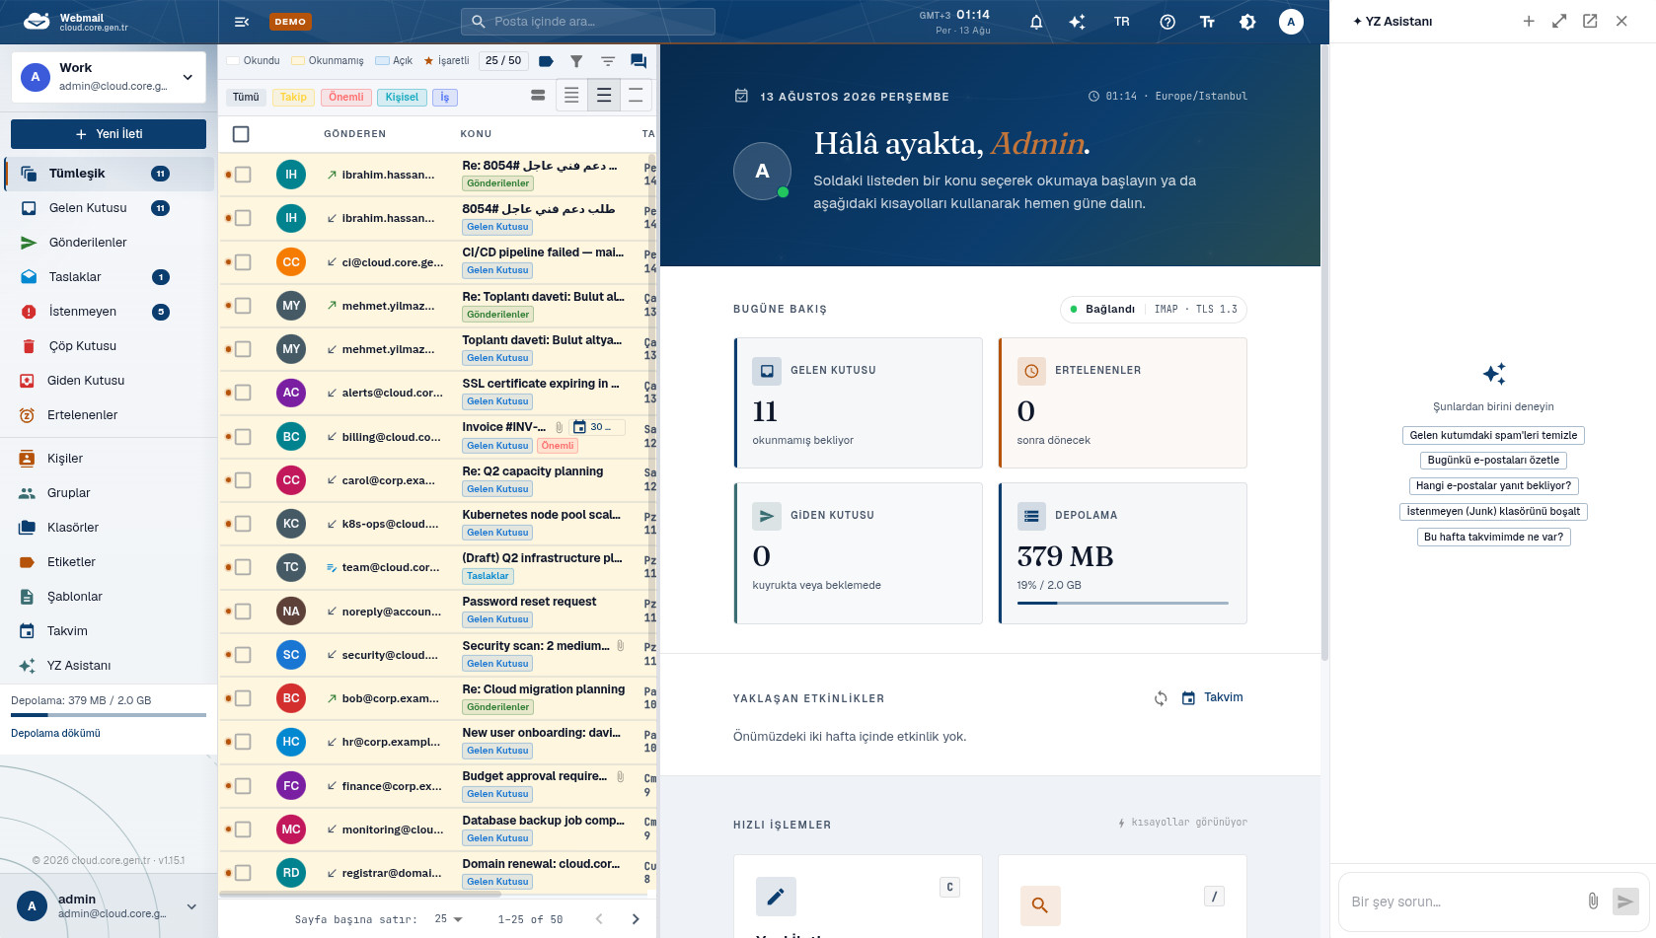Open the filter funnel icon
This screenshot has height=938, width=1656.
(576, 61)
